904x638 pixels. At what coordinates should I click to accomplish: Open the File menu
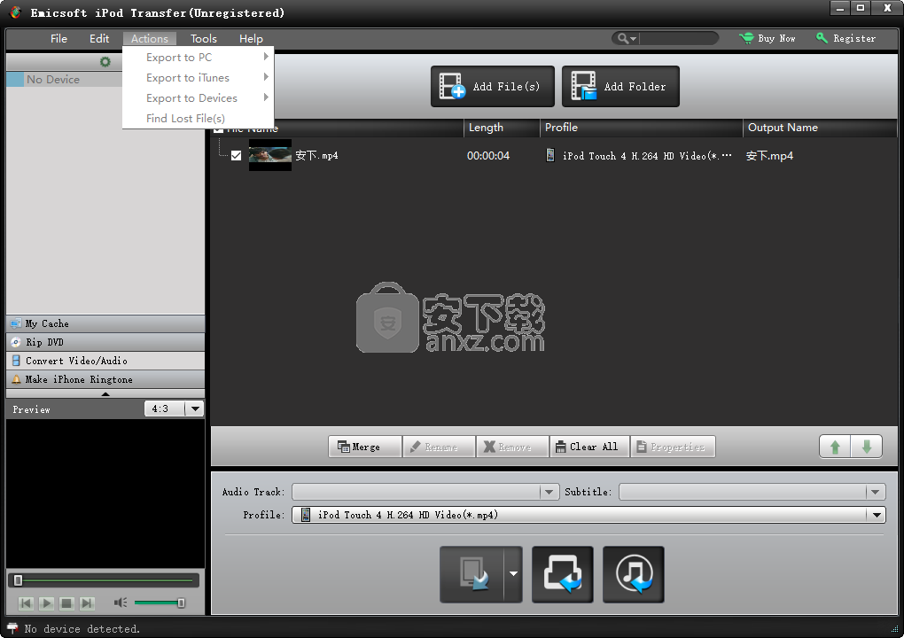point(58,39)
